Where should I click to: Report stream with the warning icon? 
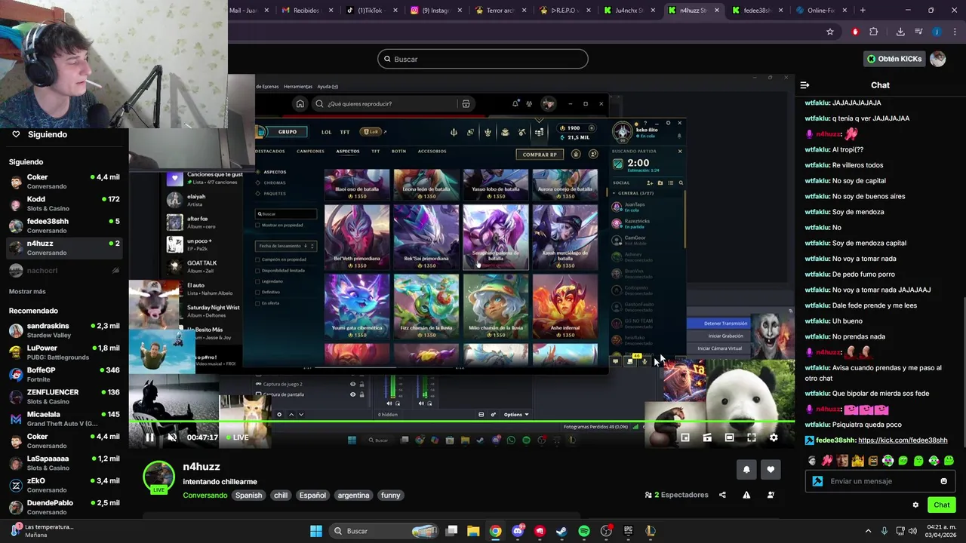pyautogui.click(x=746, y=495)
